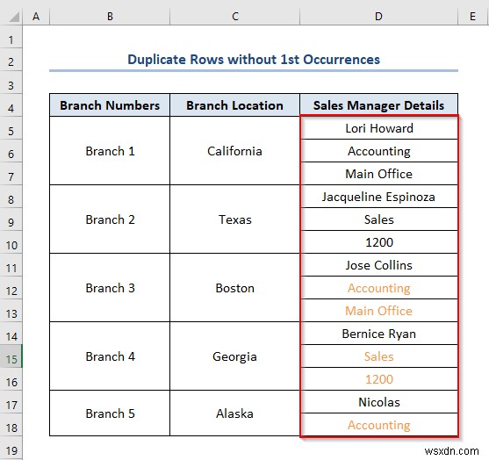The image size is (489, 460).
Task: Select the Jacqueline Espinoza cell
Action: pos(379,197)
